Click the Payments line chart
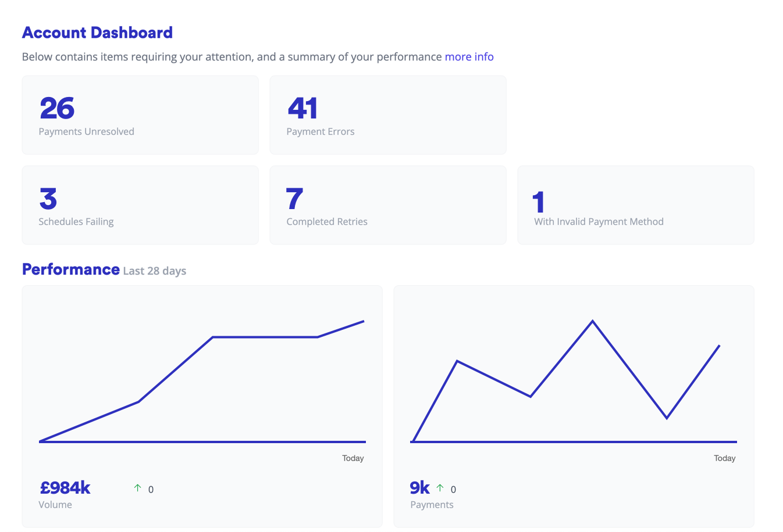The height and width of the screenshot is (532, 783). pos(573,380)
